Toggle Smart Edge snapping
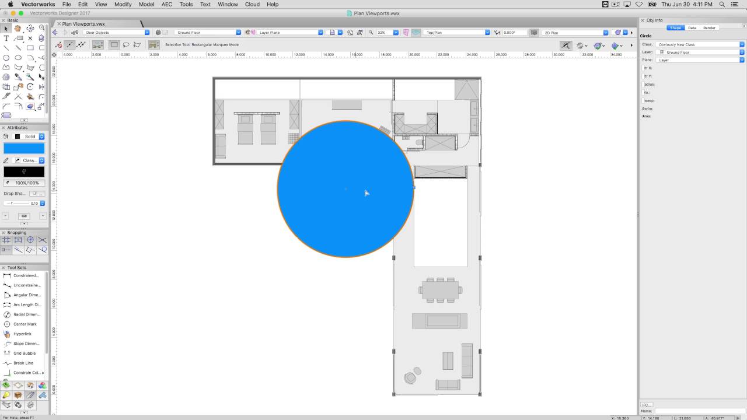 pos(30,250)
